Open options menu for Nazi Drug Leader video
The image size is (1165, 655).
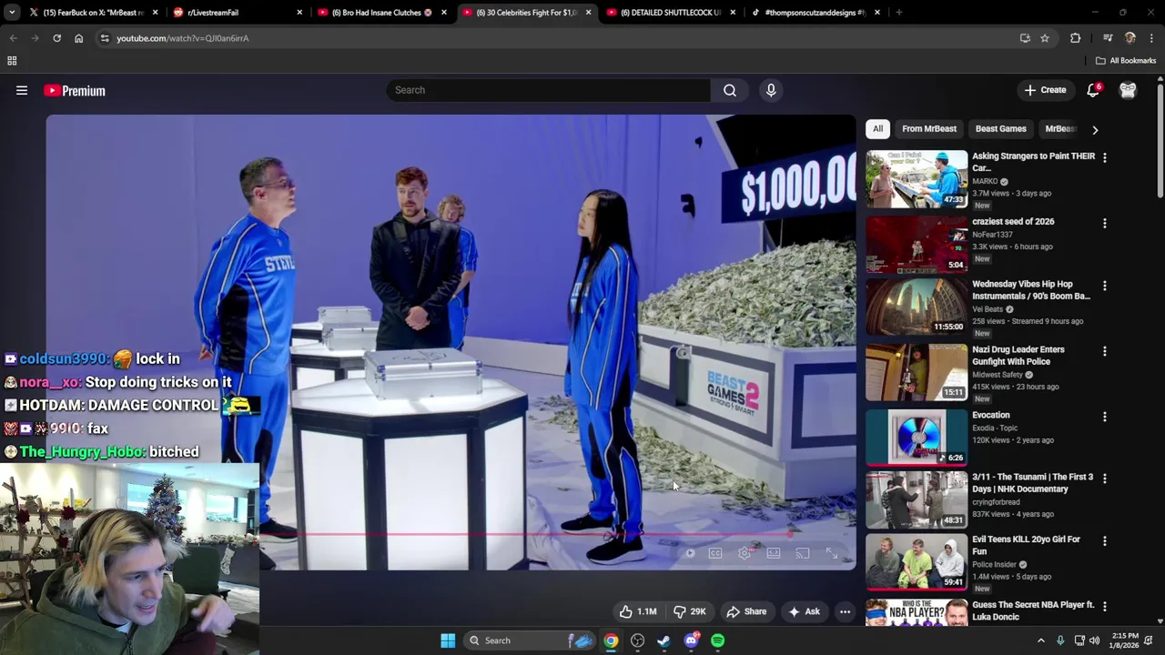point(1104,351)
